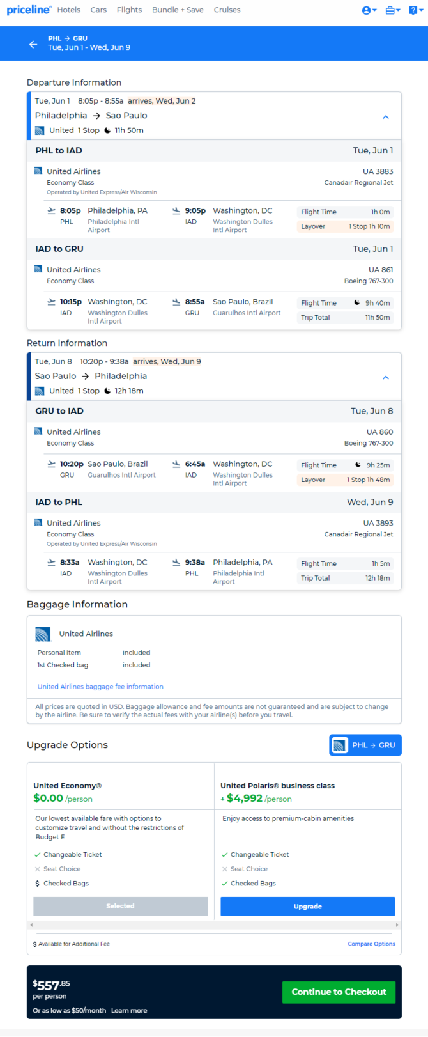428x1037 pixels.
Task: Click the grayed Selected button for United Economy
Action: pos(121,906)
